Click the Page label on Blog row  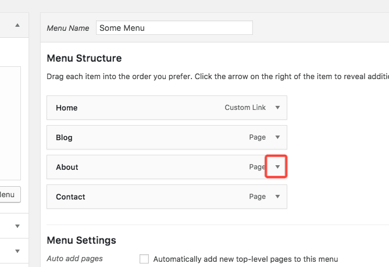pyautogui.click(x=257, y=137)
